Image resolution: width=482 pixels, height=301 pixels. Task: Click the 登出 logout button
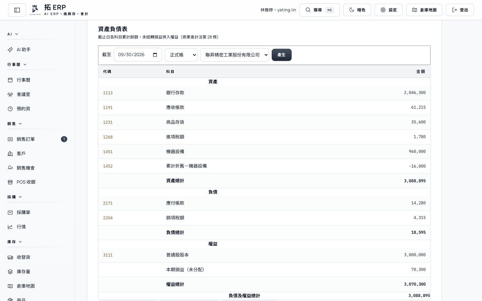pyautogui.click(x=460, y=10)
